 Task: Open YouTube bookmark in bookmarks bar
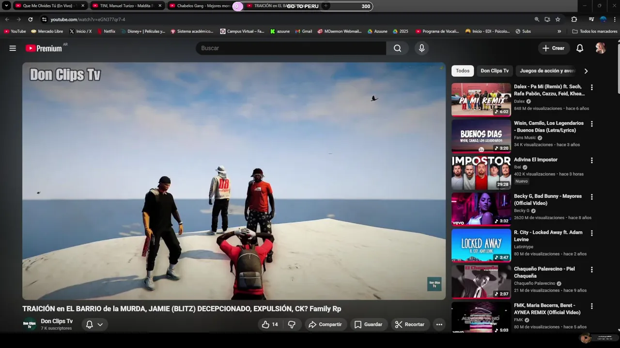click(x=15, y=31)
